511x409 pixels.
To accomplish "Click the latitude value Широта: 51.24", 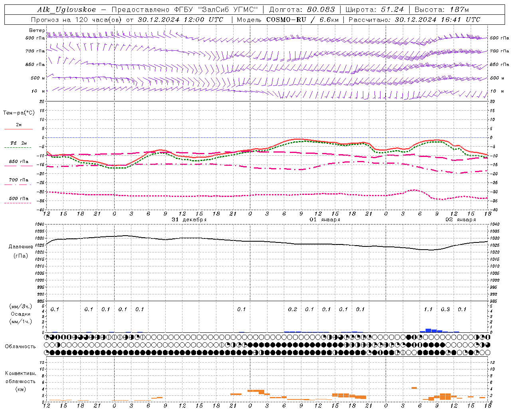I will (x=374, y=10).
